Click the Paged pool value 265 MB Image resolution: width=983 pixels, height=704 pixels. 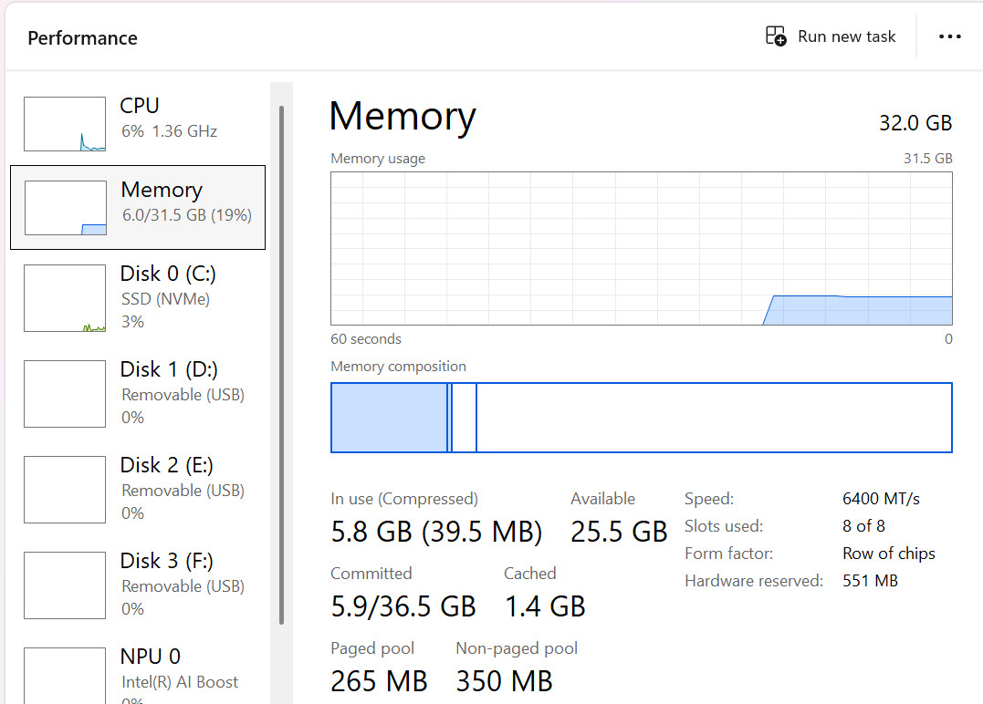tap(379, 681)
